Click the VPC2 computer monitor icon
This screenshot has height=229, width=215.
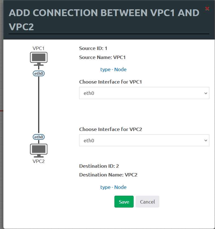tap(39, 151)
